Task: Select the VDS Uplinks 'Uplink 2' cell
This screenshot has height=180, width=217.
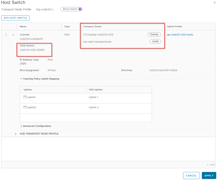Action: pyautogui.click(x=94, y=107)
